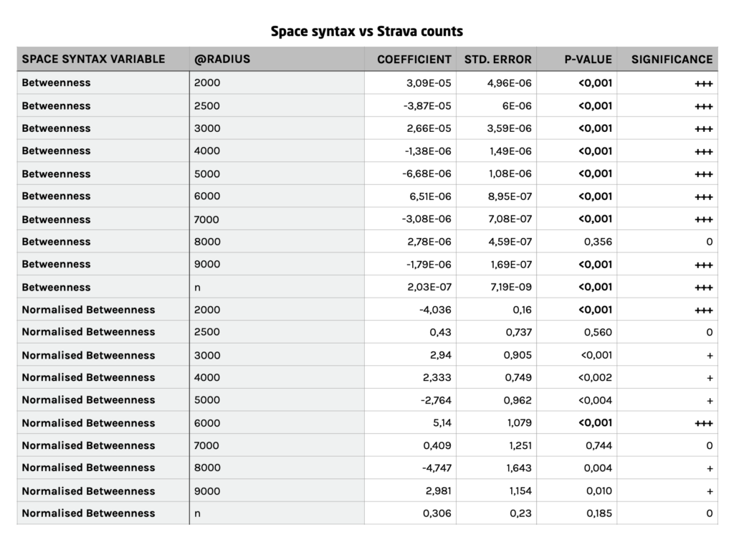Click the p-value cell 0,185
The width and height of the screenshot is (734, 540).
click(599, 513)
